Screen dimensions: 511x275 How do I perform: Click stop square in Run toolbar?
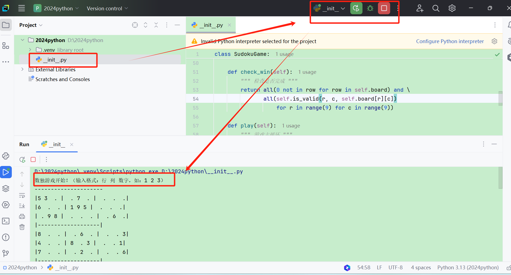coord(33,159)
